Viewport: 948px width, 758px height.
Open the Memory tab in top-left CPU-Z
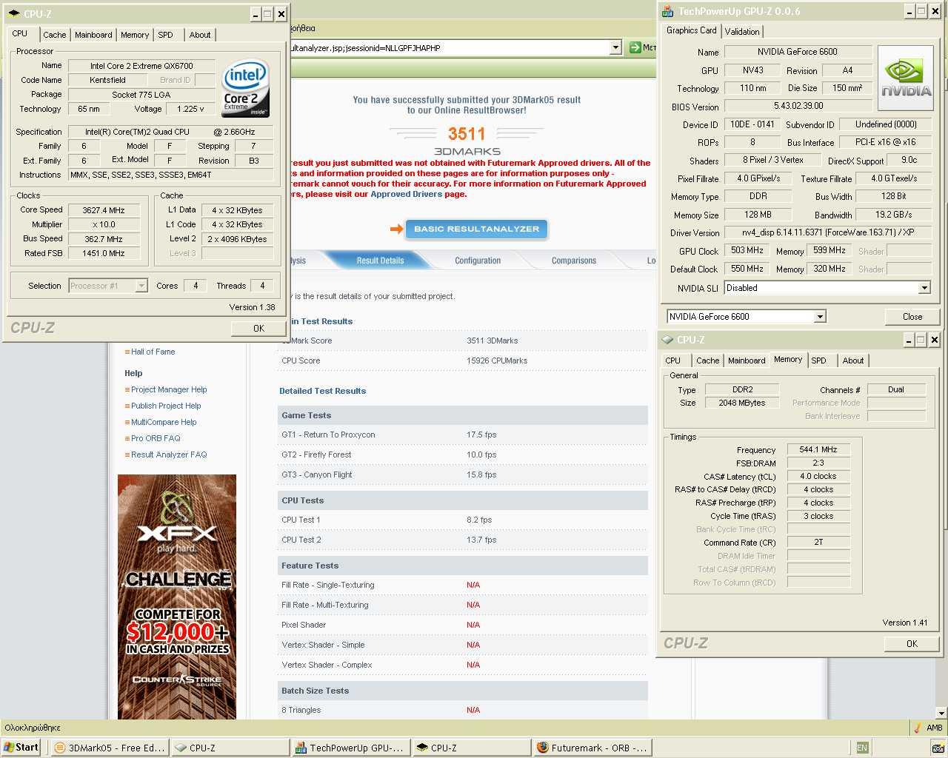tap(135, 35)
